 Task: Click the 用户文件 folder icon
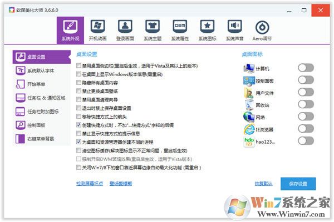pyautogui.click(x=249, y=93)
